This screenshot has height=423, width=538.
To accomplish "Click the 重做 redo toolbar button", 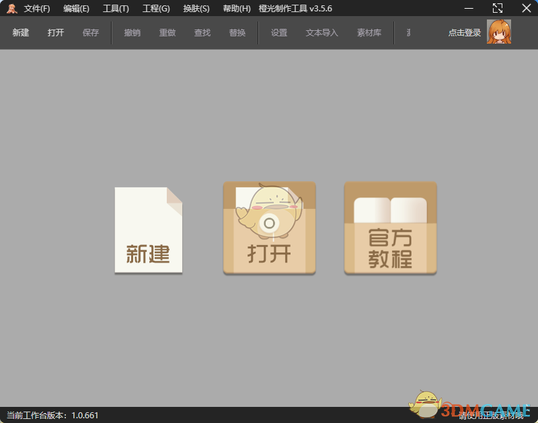I will coord(167,32).
